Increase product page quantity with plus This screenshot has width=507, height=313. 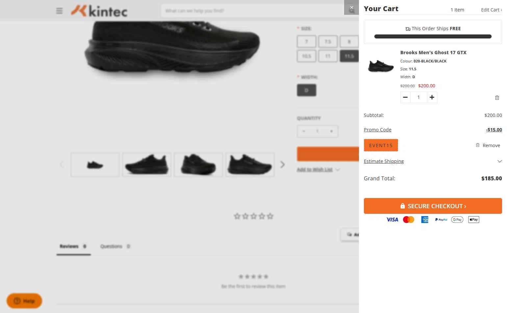click(x=331, y=131)
